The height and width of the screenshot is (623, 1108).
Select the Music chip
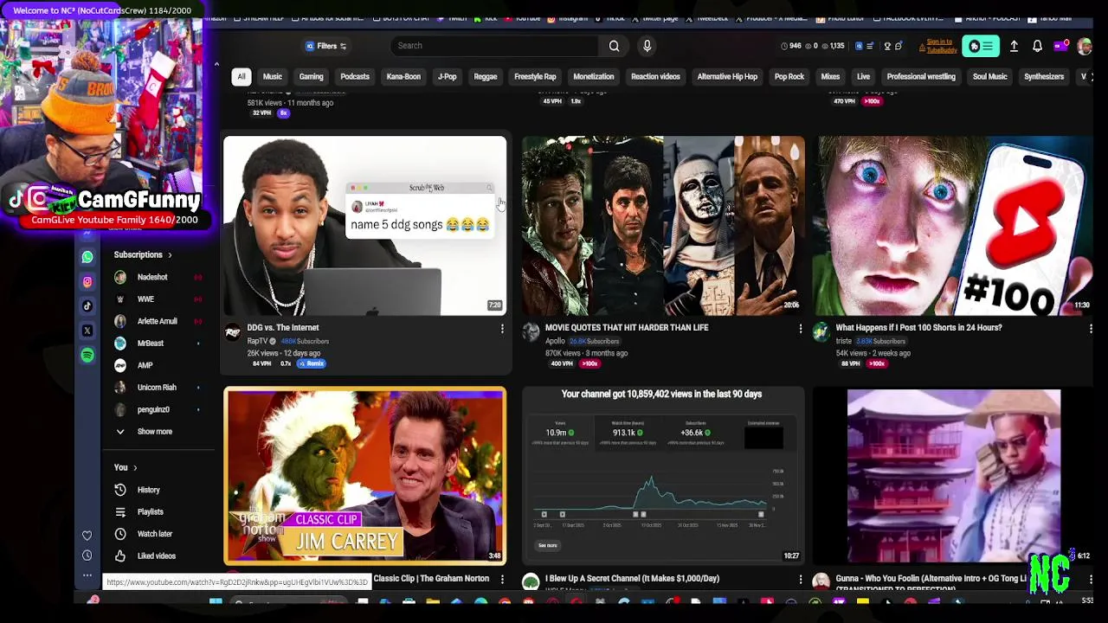point(273,77)
